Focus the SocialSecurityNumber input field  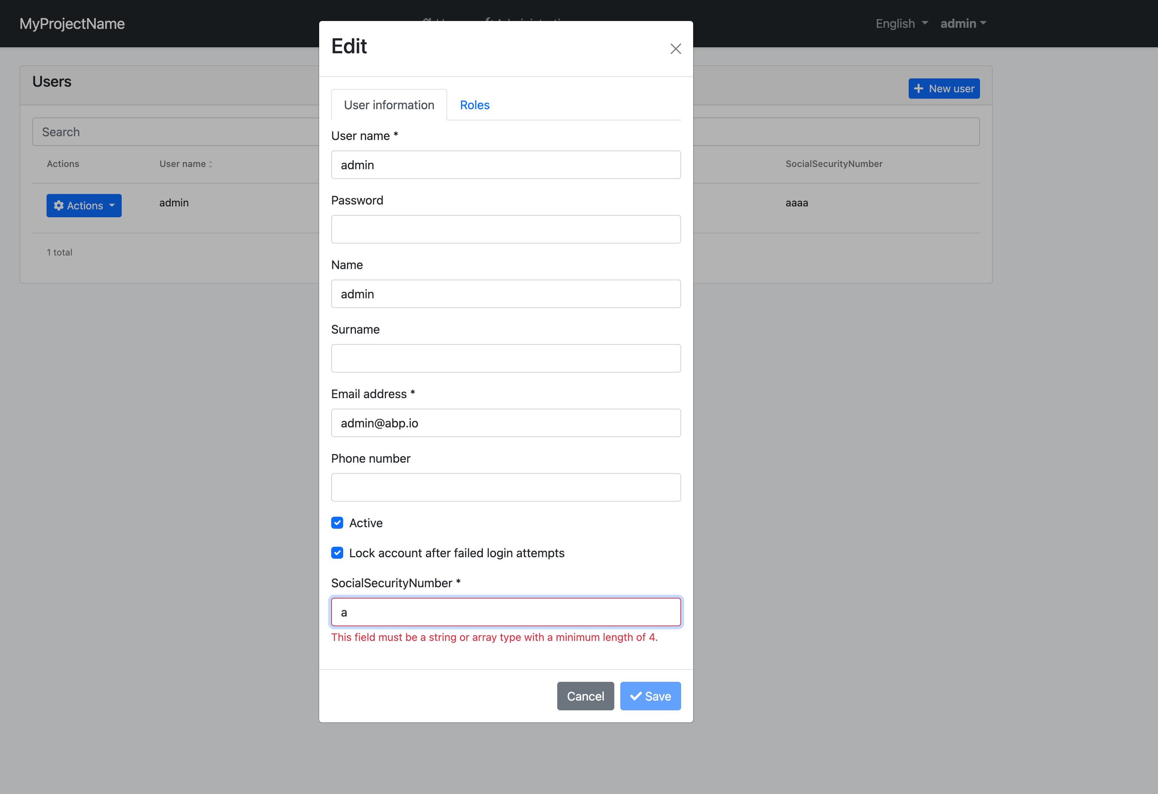505,612
